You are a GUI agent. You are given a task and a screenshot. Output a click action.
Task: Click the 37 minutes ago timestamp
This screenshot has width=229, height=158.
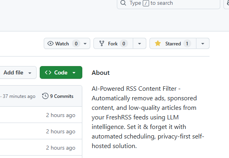(x=19, y=96)
